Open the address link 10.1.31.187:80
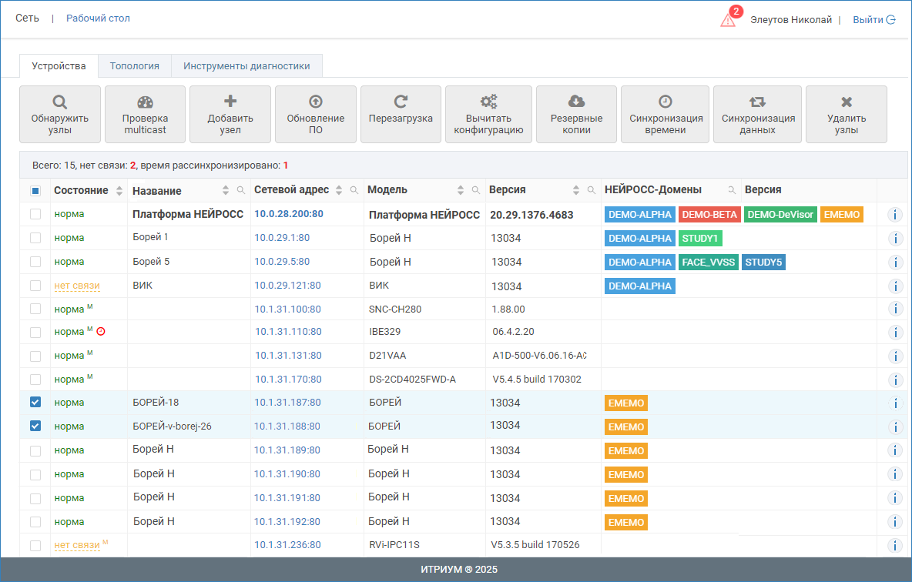Screen dimensions: 912x582 [x=287, y=403]
